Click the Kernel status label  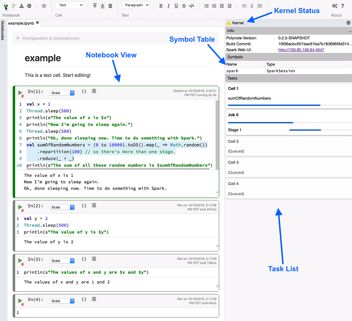238,23
